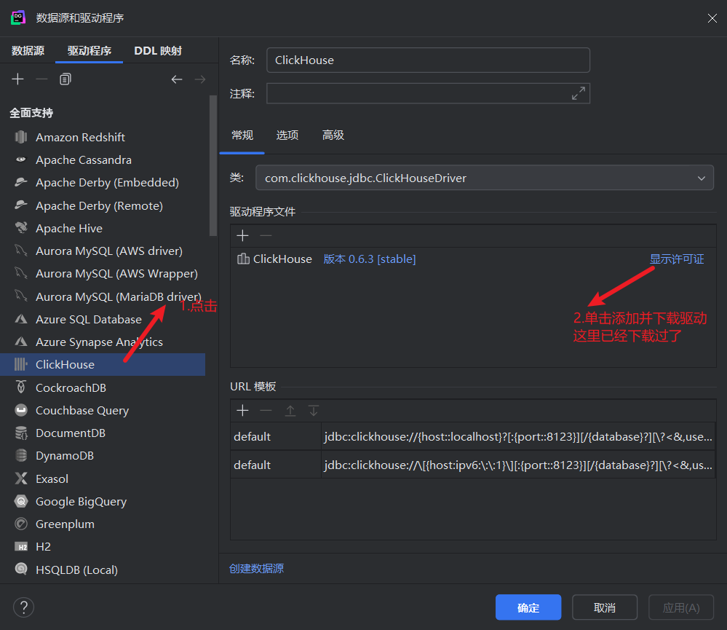Screen dimensions: 727x630
Task: Select the 常规 tab
Action: click(242, 135)
